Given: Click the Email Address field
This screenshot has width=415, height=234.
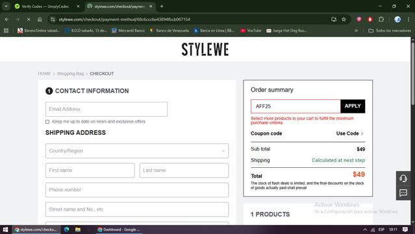Looking at the screenshot, I should tap(107, 109).
